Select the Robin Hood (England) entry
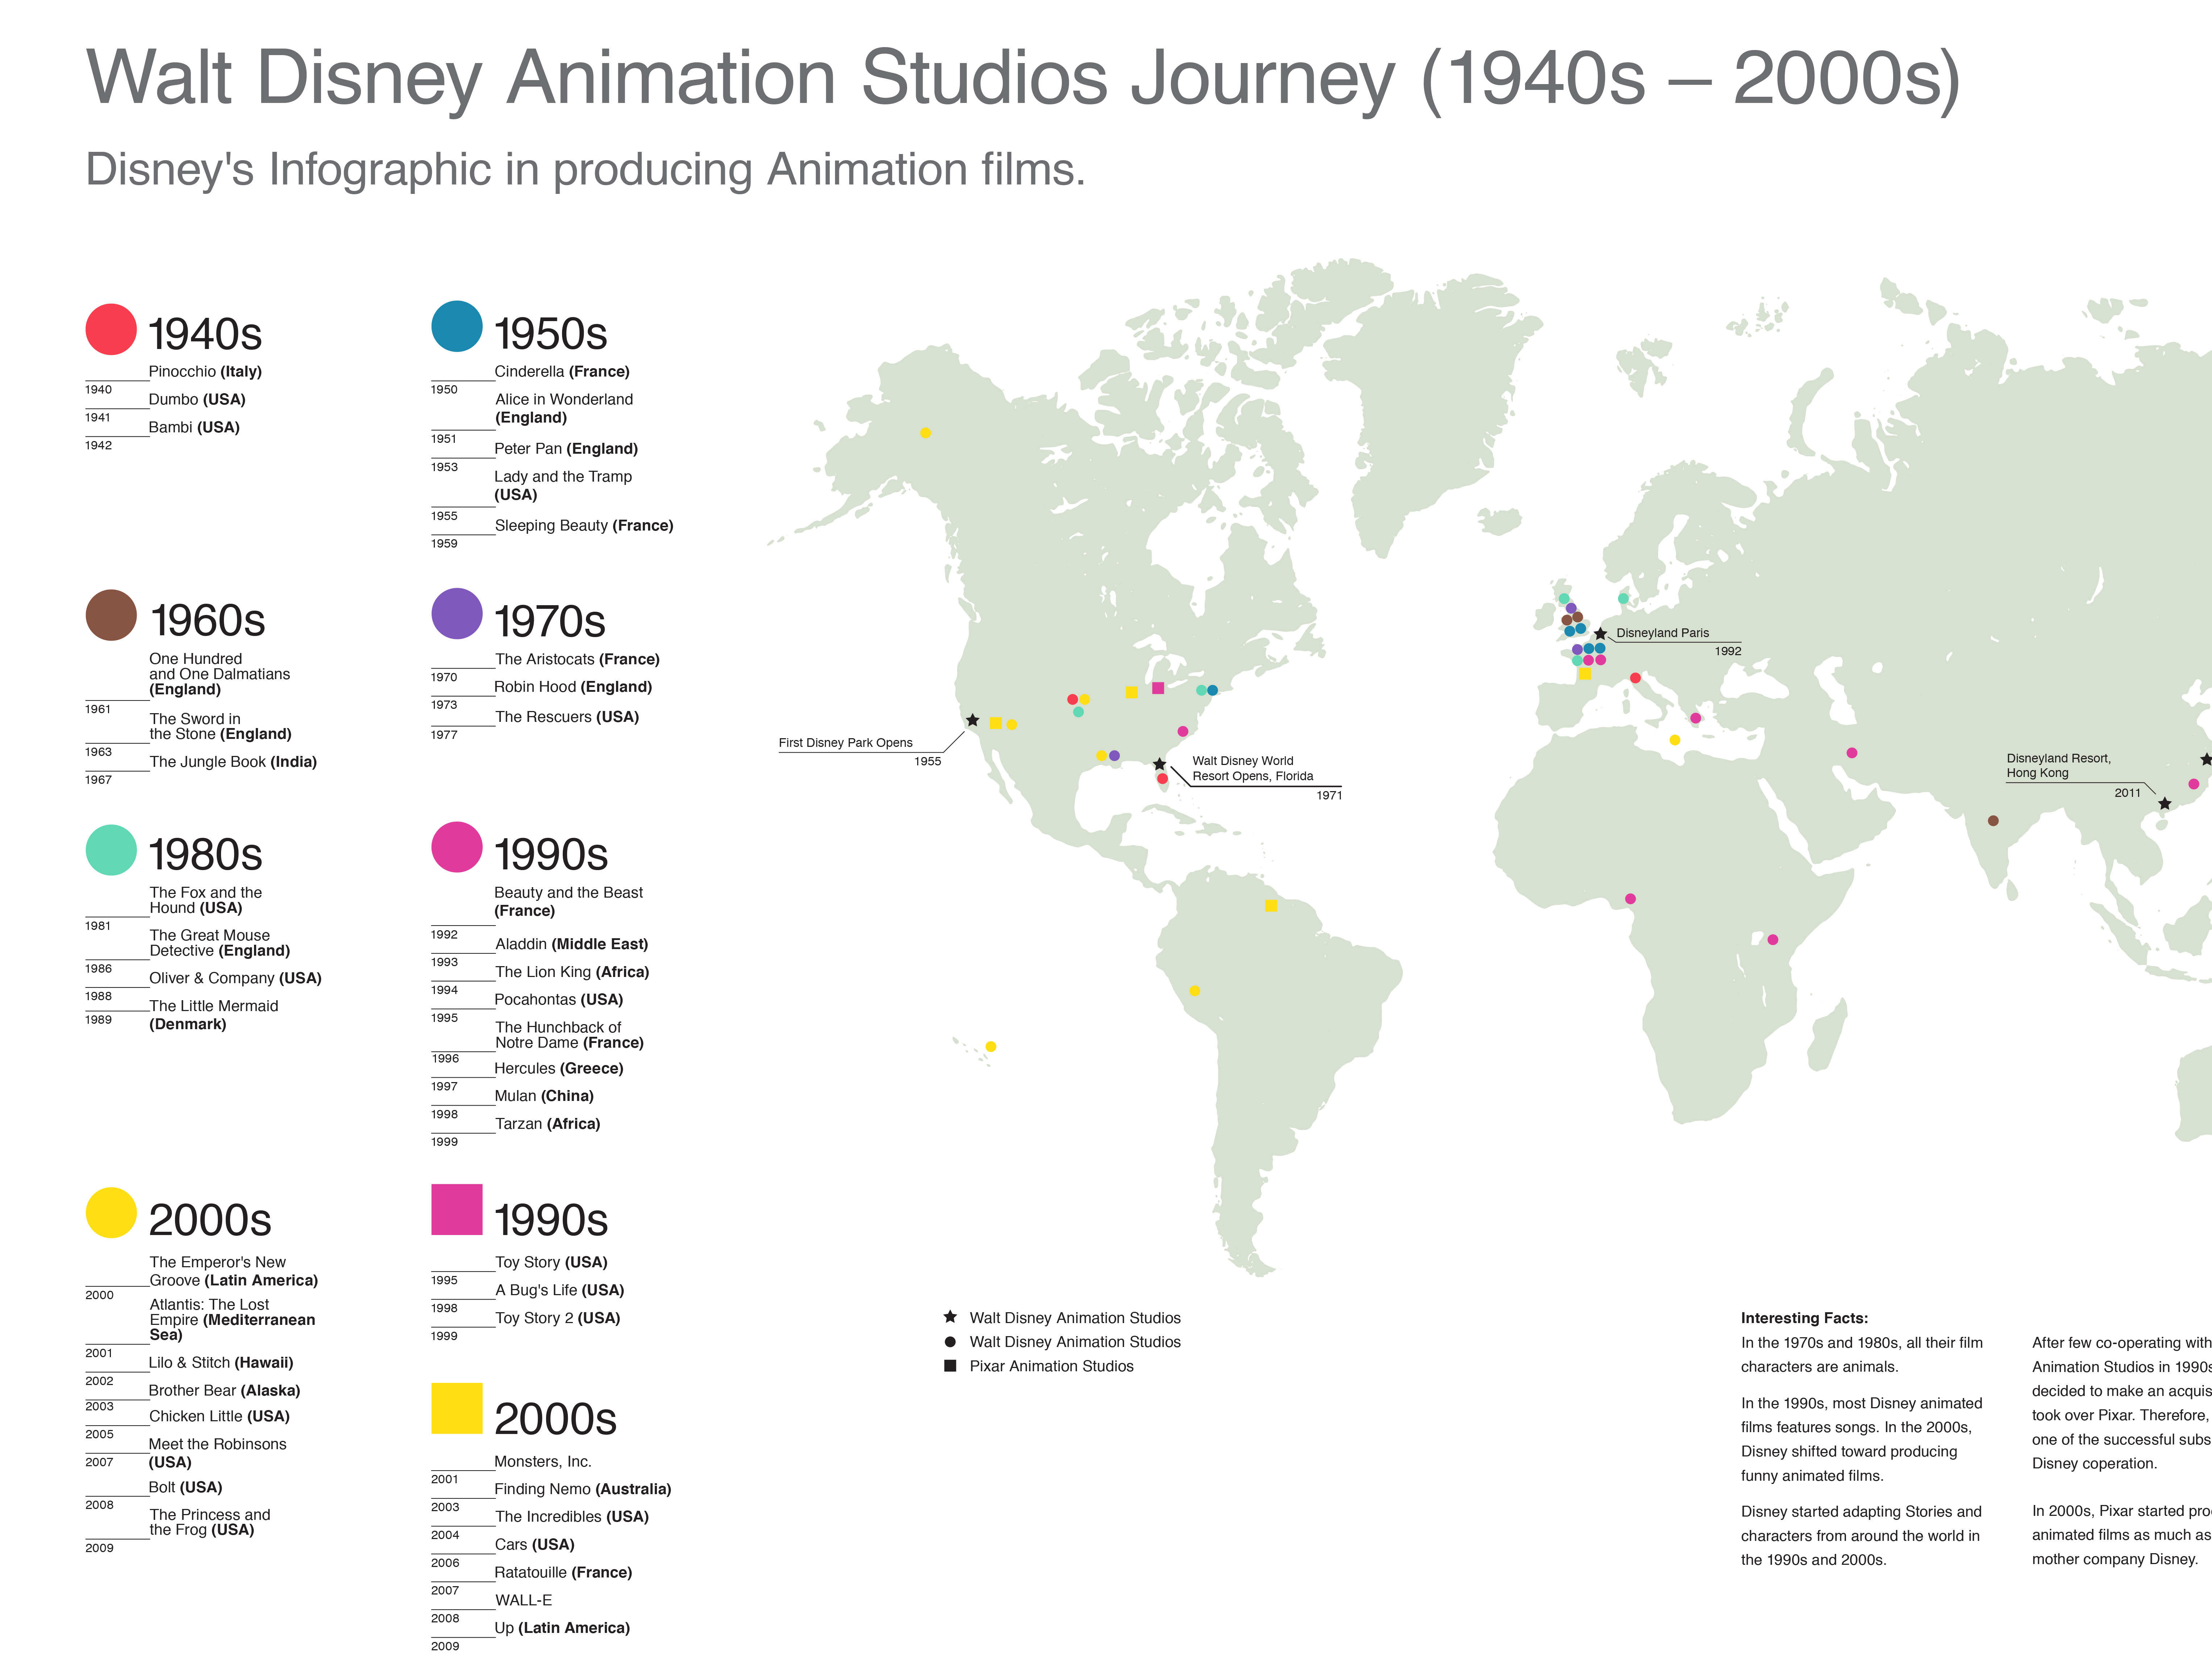 point(573,687)
